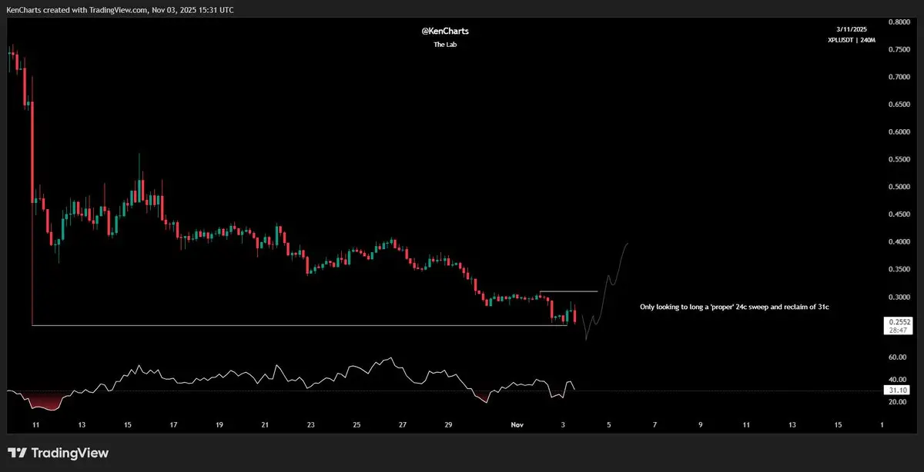Click the 0.6500 price axis label

coord(899,105)
